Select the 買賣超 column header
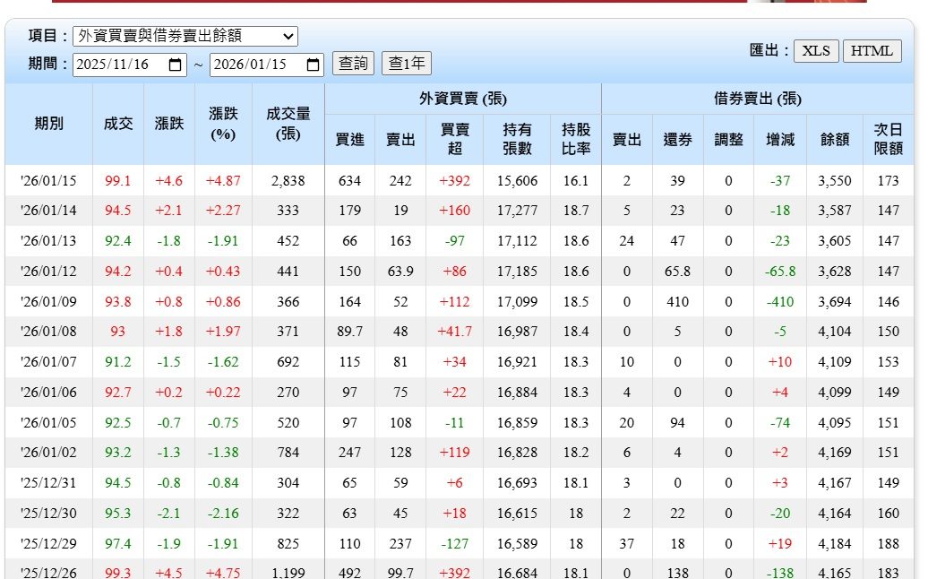The height and width of the screenshot is (579, 928). click(454, 139)
